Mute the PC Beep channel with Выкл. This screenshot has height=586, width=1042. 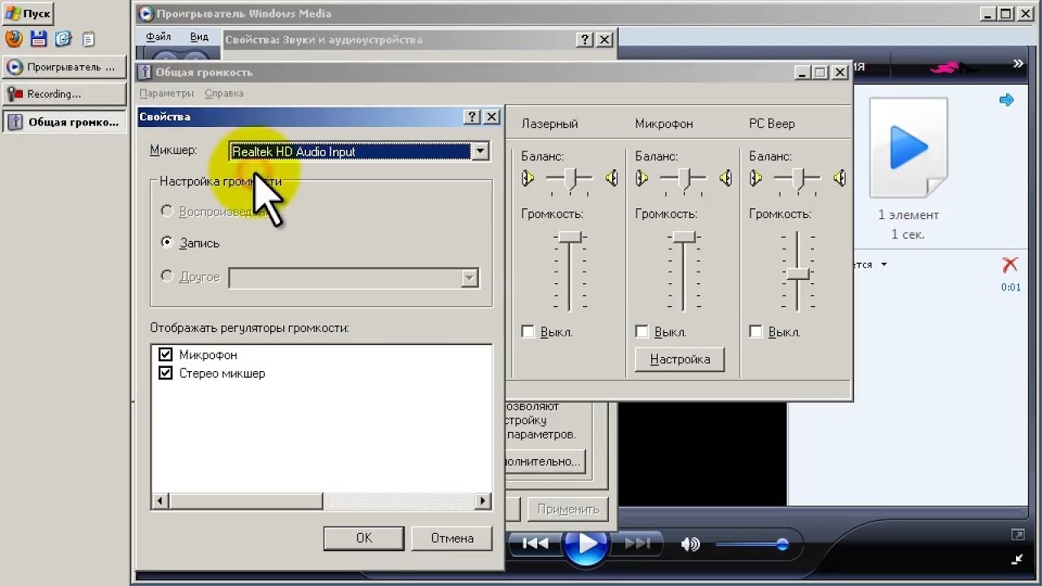[x=755, y=331]
